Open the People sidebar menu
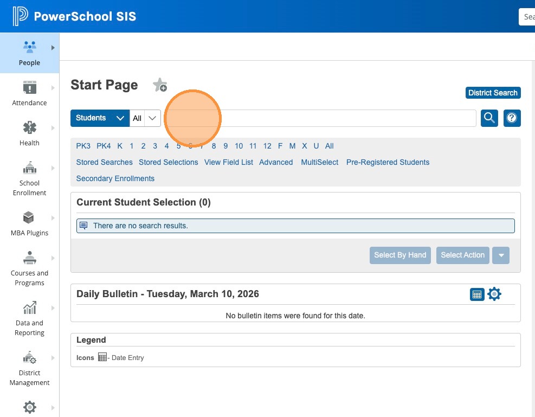The image size is (535, 417). point(29,53)
